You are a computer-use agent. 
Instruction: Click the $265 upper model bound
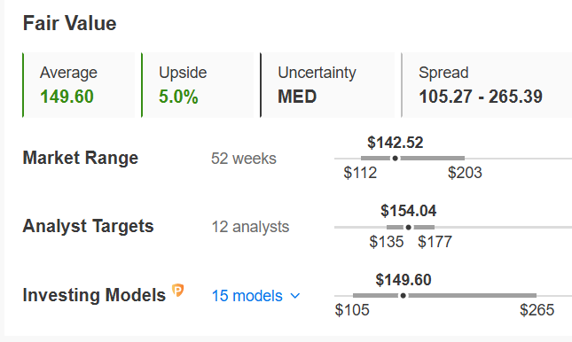(537, 310)
